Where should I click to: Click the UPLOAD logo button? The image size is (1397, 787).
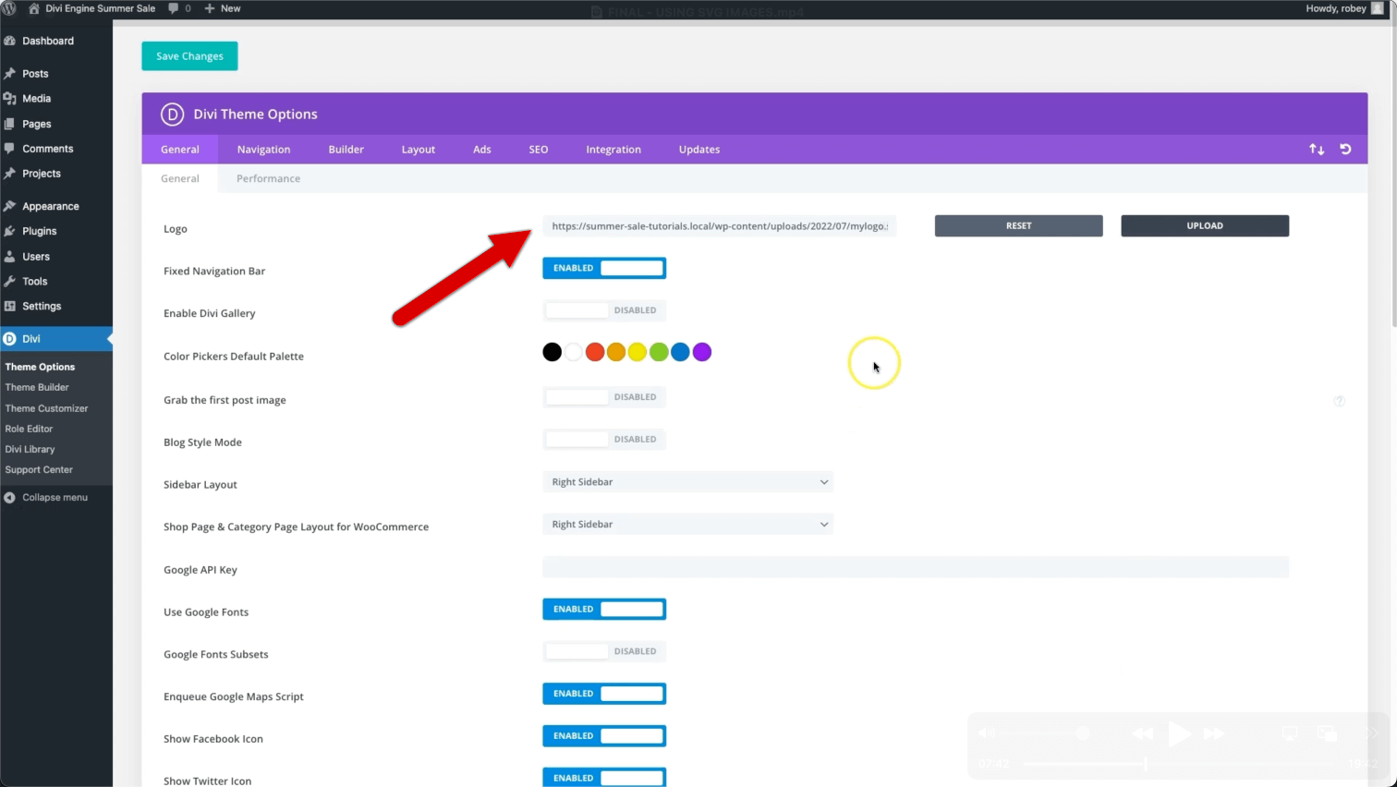[x=1205, y=225]
